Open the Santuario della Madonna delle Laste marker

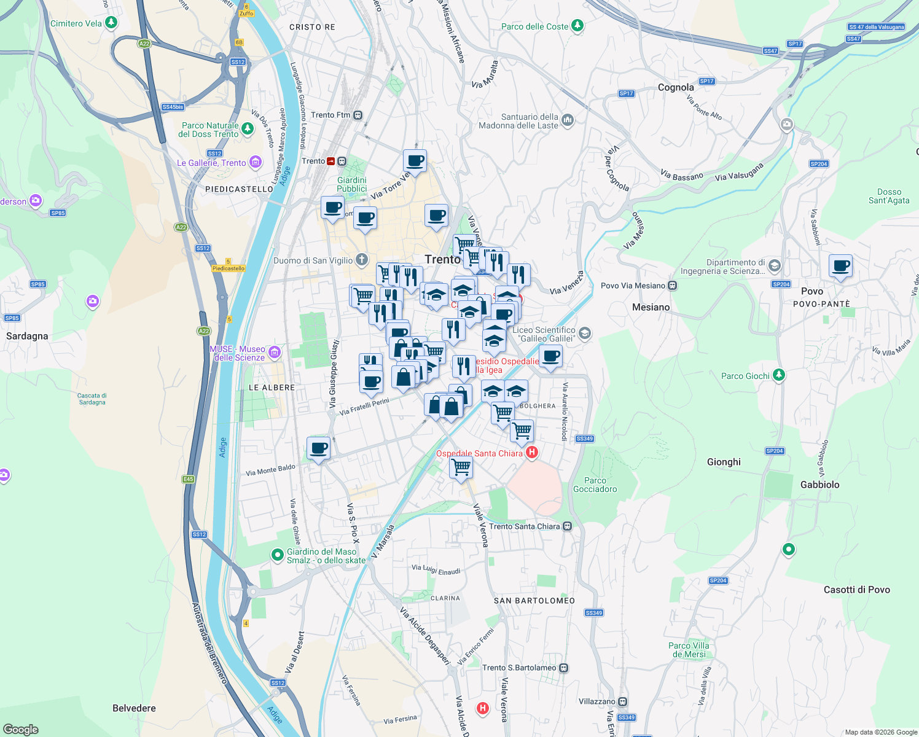point(568,120)
